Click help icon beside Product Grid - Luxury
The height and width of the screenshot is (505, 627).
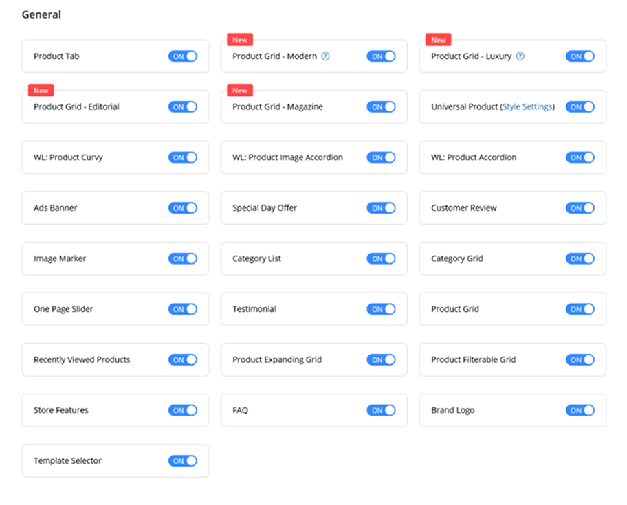pos(520,56)
